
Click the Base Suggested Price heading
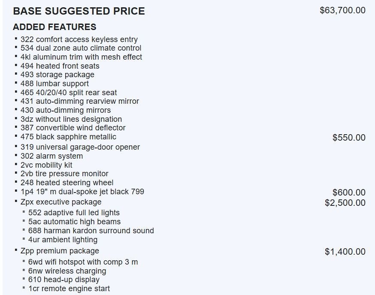pyautogui.click(x=79, y=11)
